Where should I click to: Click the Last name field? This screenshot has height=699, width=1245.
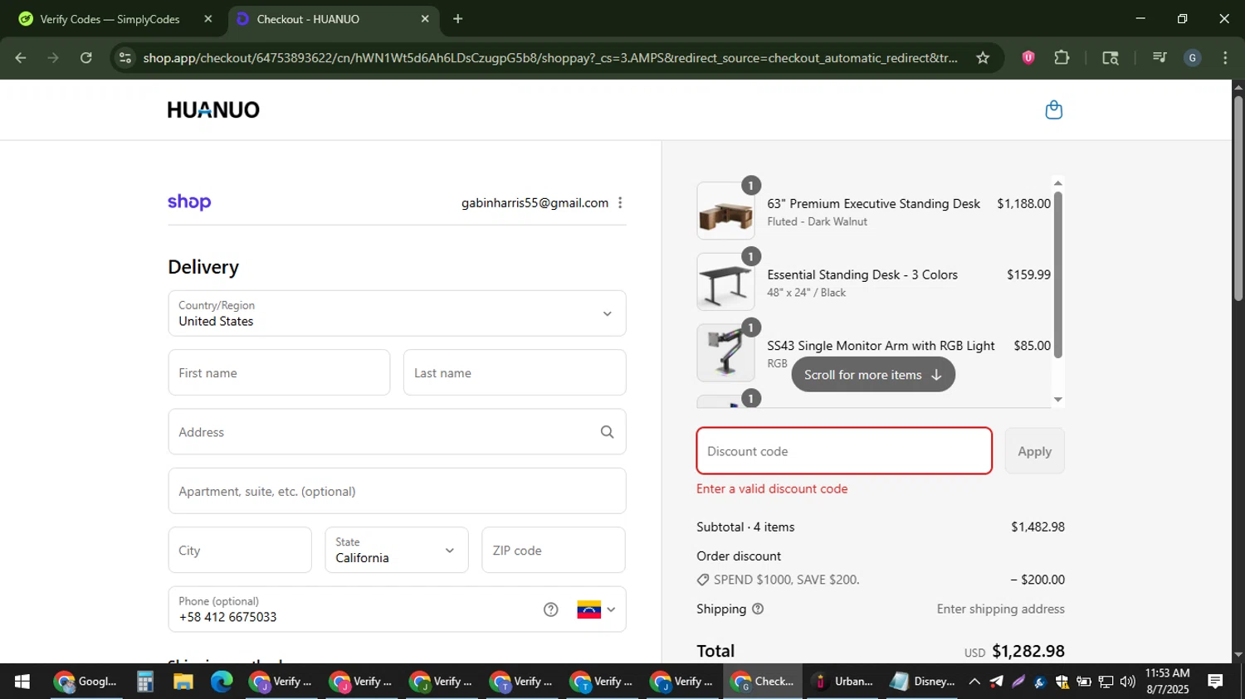point(515,372)
